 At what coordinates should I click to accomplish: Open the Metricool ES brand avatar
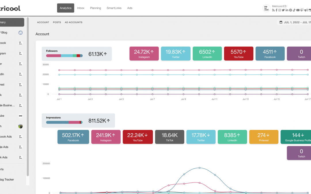coord(266,8)
